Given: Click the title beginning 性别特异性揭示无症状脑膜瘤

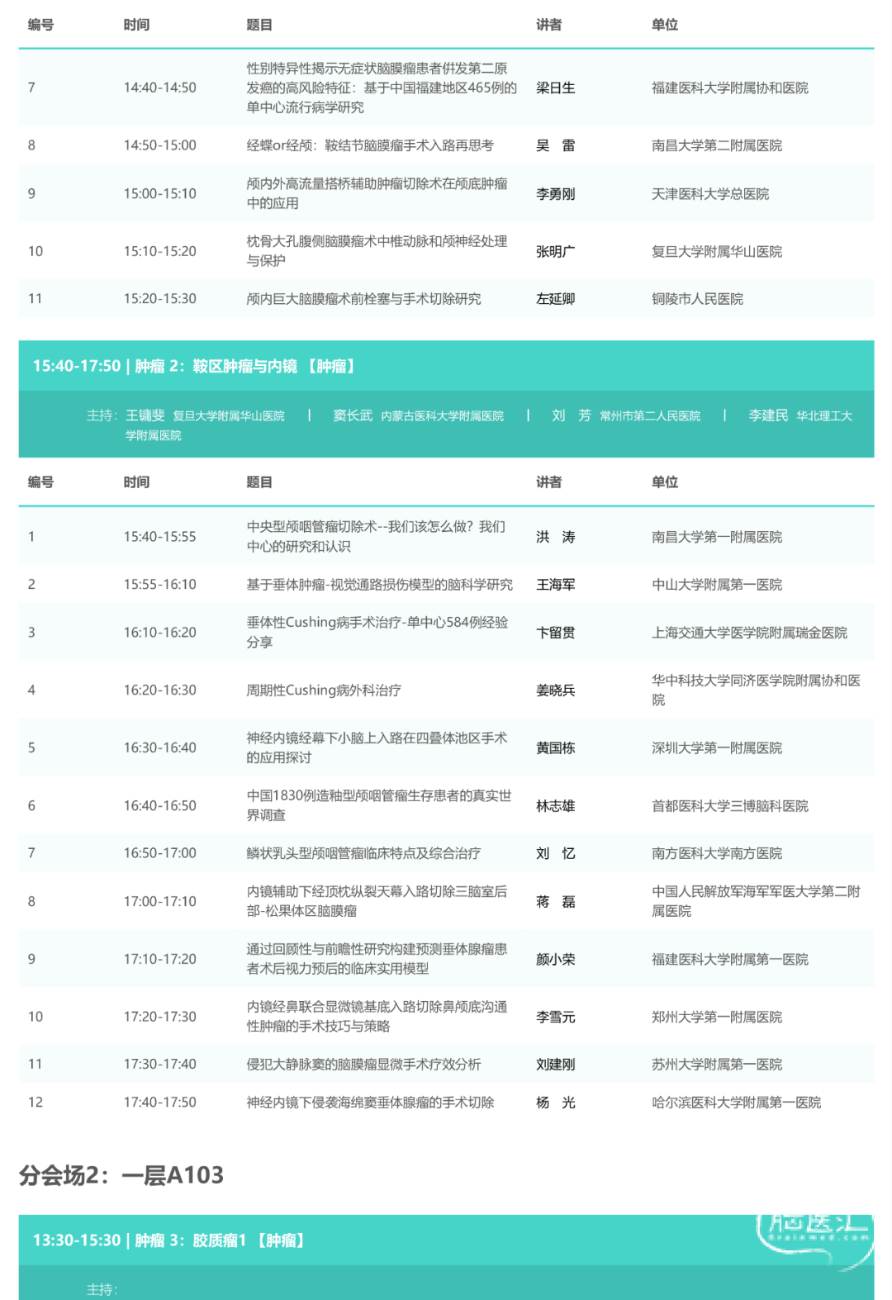Looking at the screenshot, I should coord(382,88).
